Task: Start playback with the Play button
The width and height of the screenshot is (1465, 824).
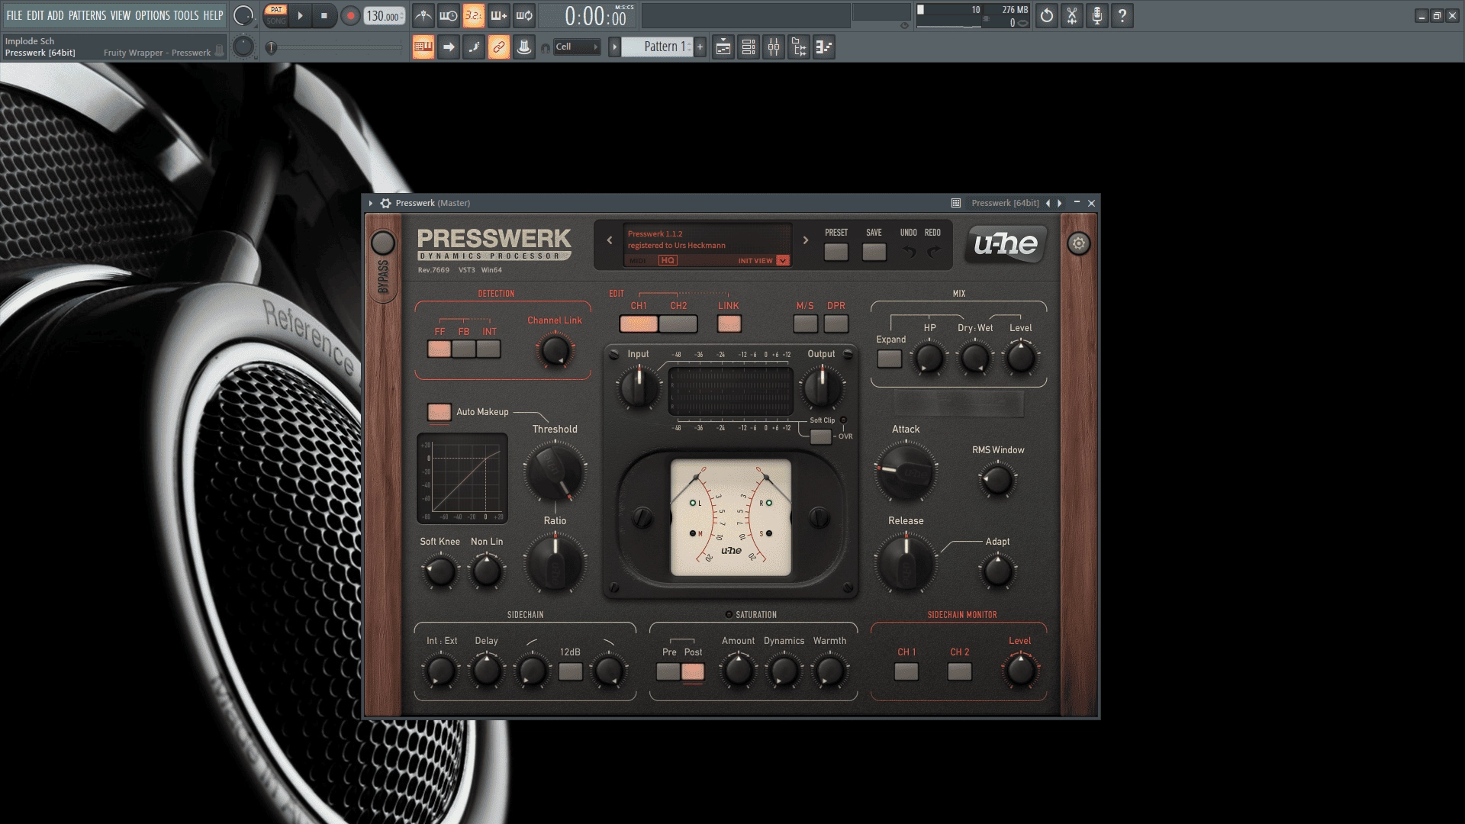Action: 300,15
